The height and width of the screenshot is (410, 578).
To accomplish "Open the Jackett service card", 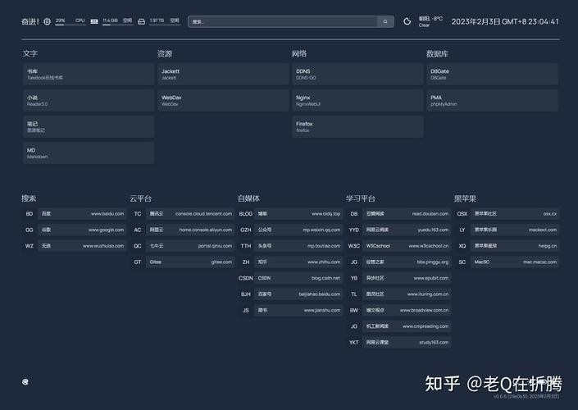I will [x=223, y=74].
